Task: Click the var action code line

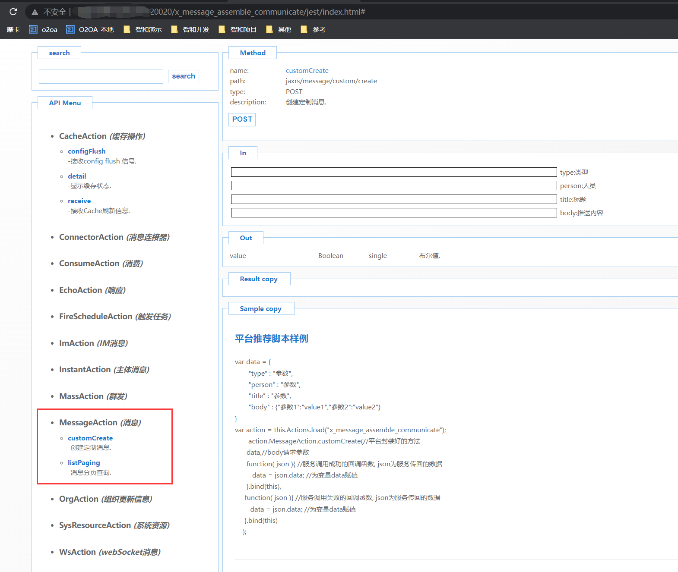Action: coord(340,430)
